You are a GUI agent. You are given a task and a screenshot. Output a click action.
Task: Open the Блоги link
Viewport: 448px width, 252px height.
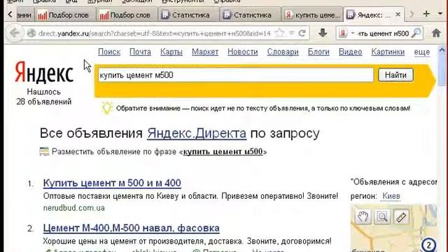[318, 52]
